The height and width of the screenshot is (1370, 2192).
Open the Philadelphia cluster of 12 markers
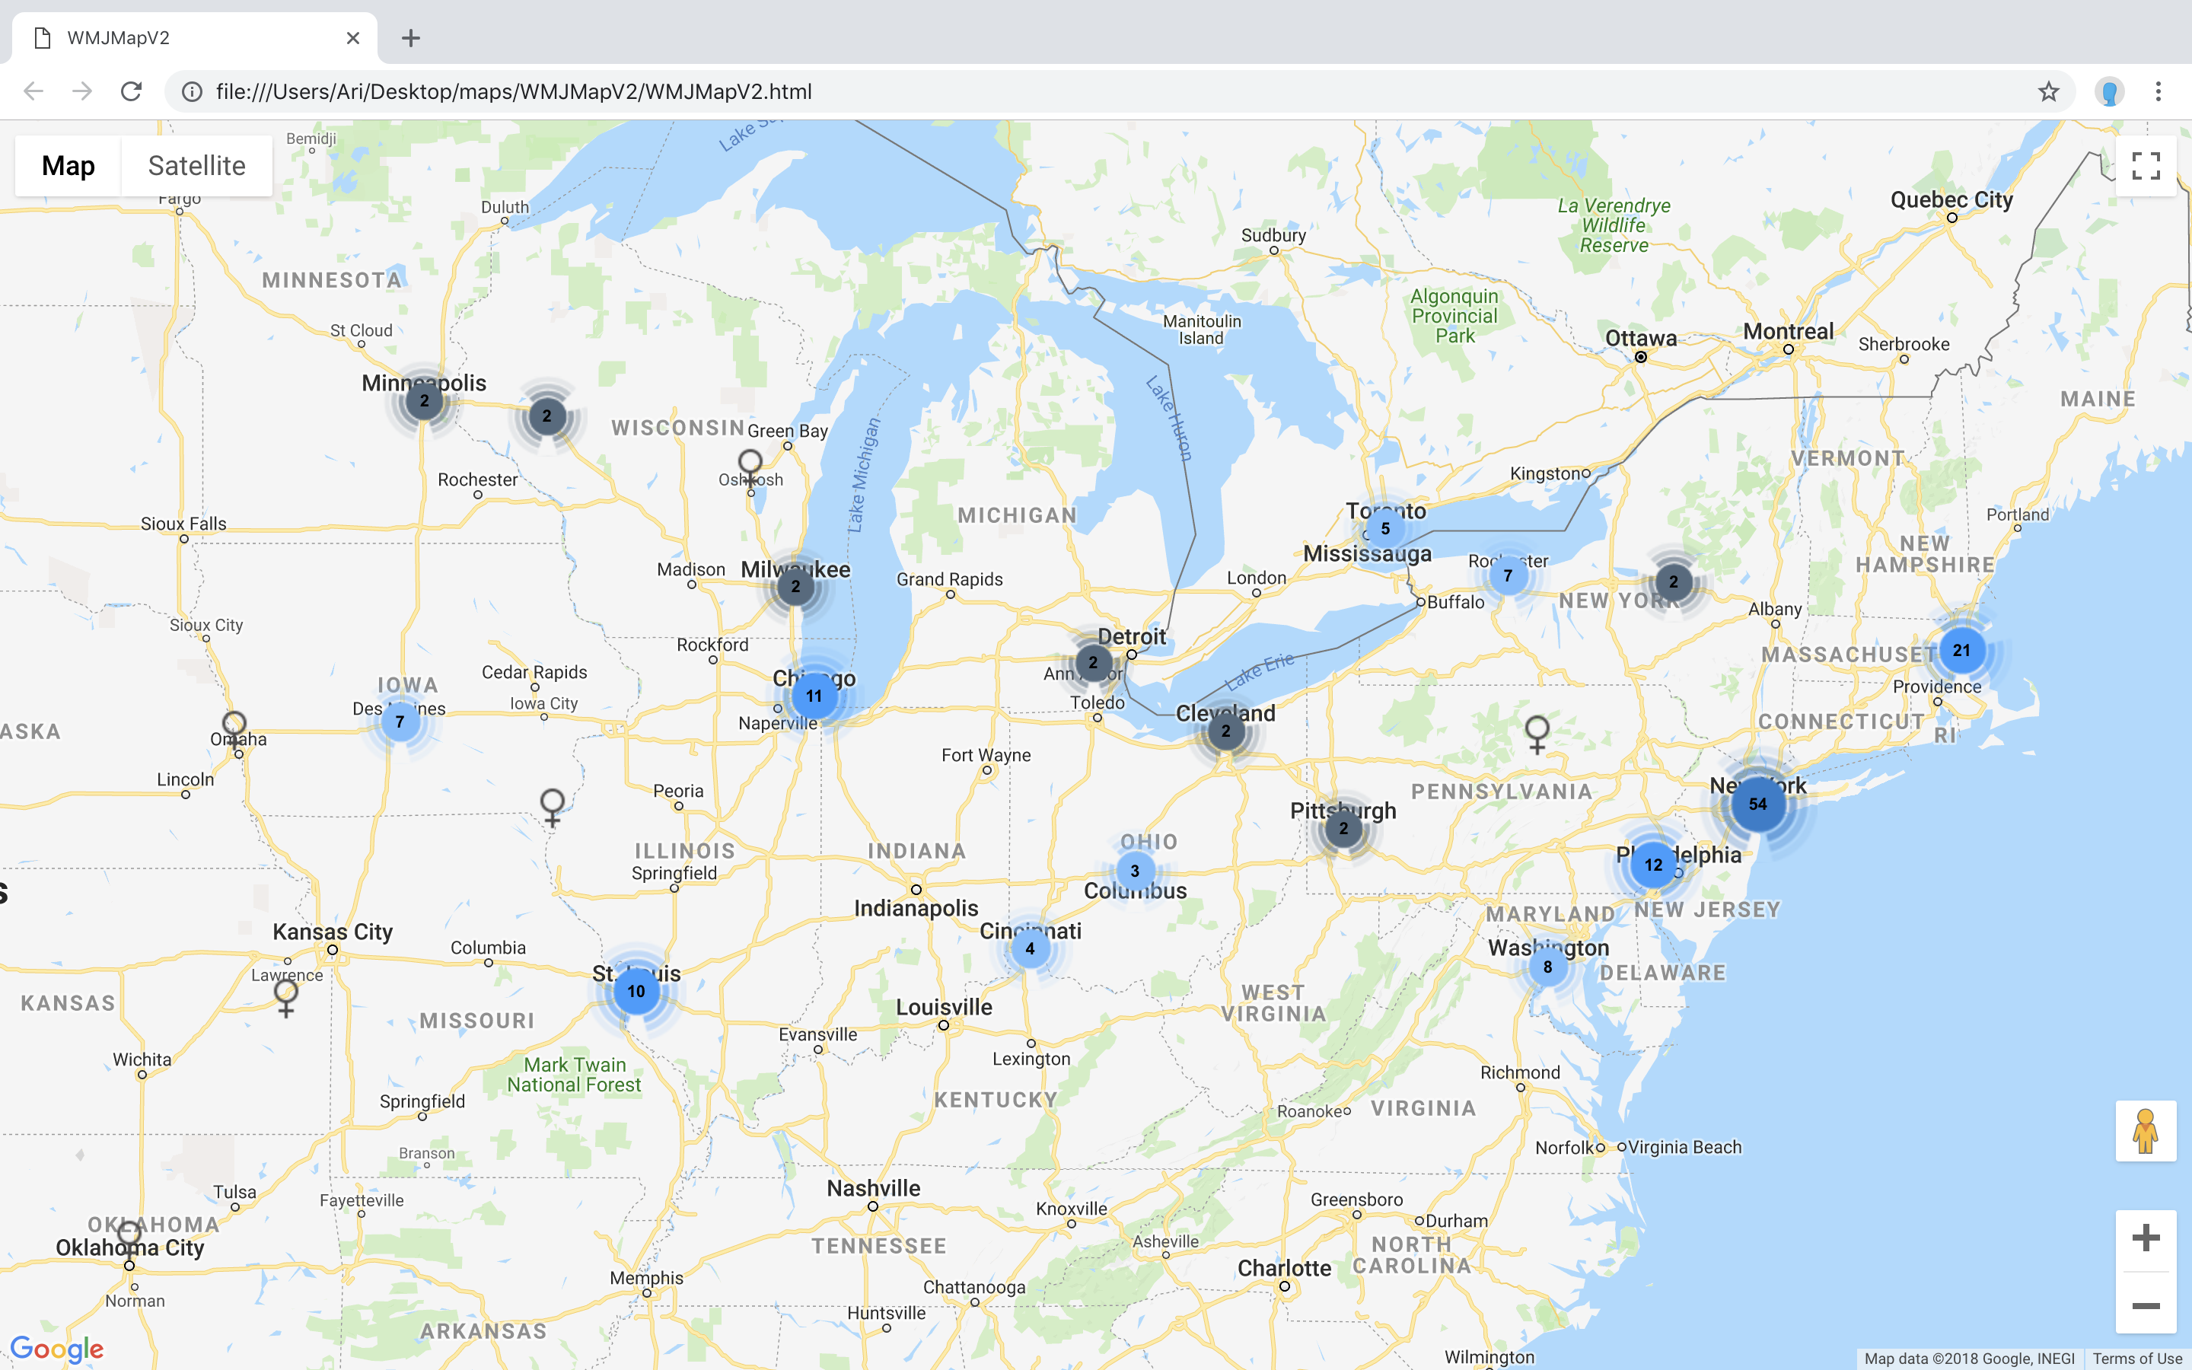[1654, 865]
